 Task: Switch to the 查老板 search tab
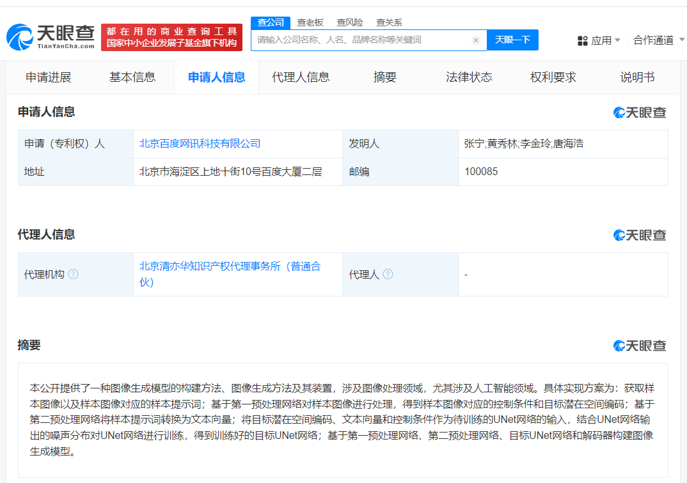click(x=310, y=22)
